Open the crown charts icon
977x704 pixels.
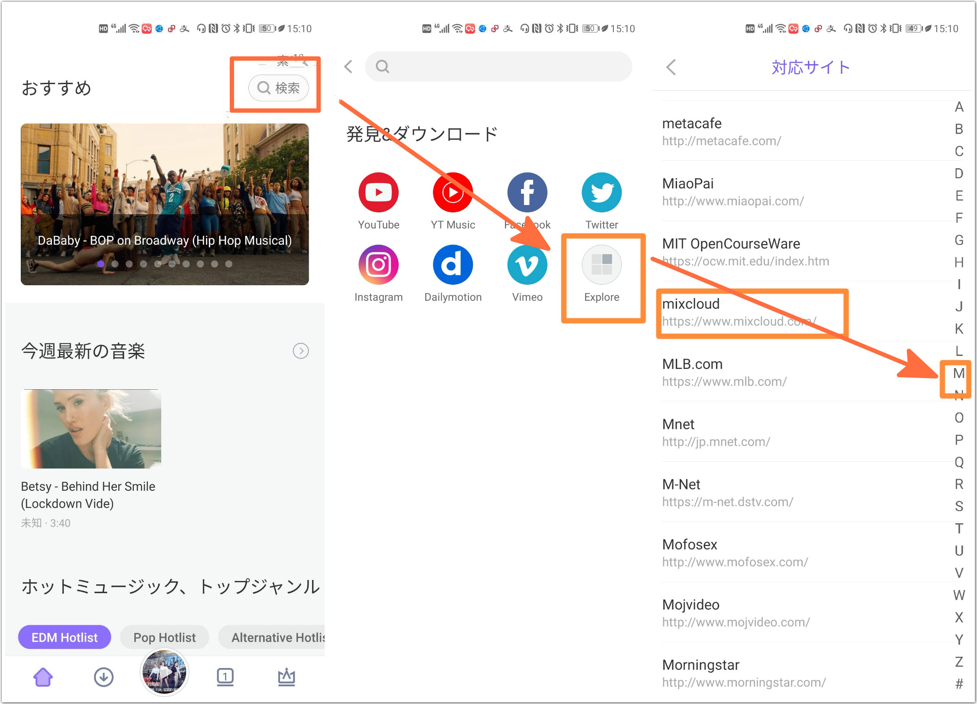pos(286,677)
